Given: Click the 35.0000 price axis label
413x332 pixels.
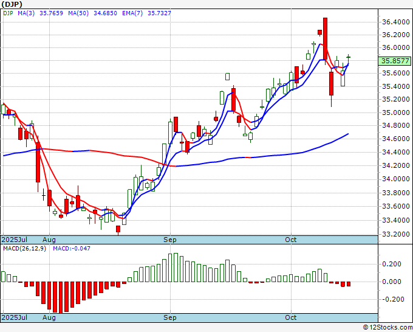Looking at the screenshot, I should click(396, 112).
